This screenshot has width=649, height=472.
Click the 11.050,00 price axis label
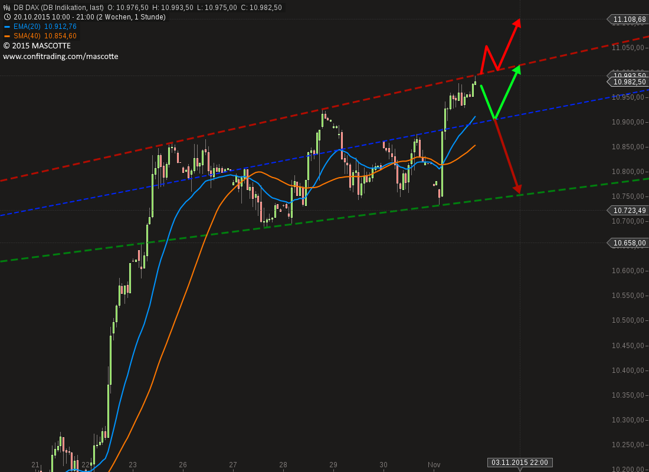coord(629,48)
